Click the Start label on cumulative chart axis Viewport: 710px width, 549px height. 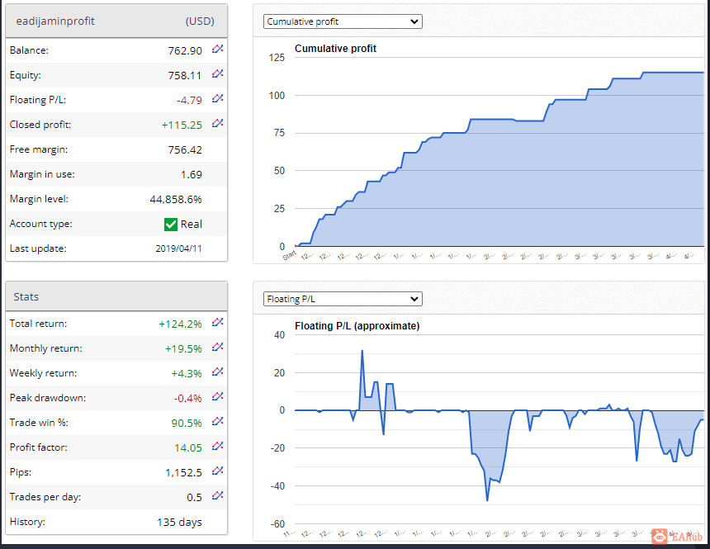(289, 256)
